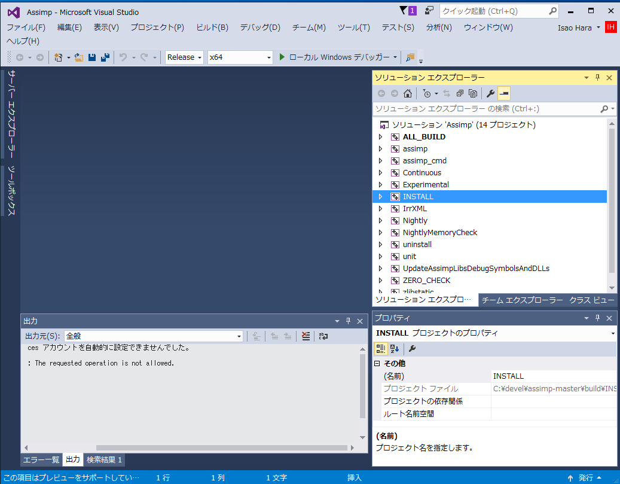Select the uninstall project in the tree
The width and height of the screenshot is (620, 484).
click(417, 245)
